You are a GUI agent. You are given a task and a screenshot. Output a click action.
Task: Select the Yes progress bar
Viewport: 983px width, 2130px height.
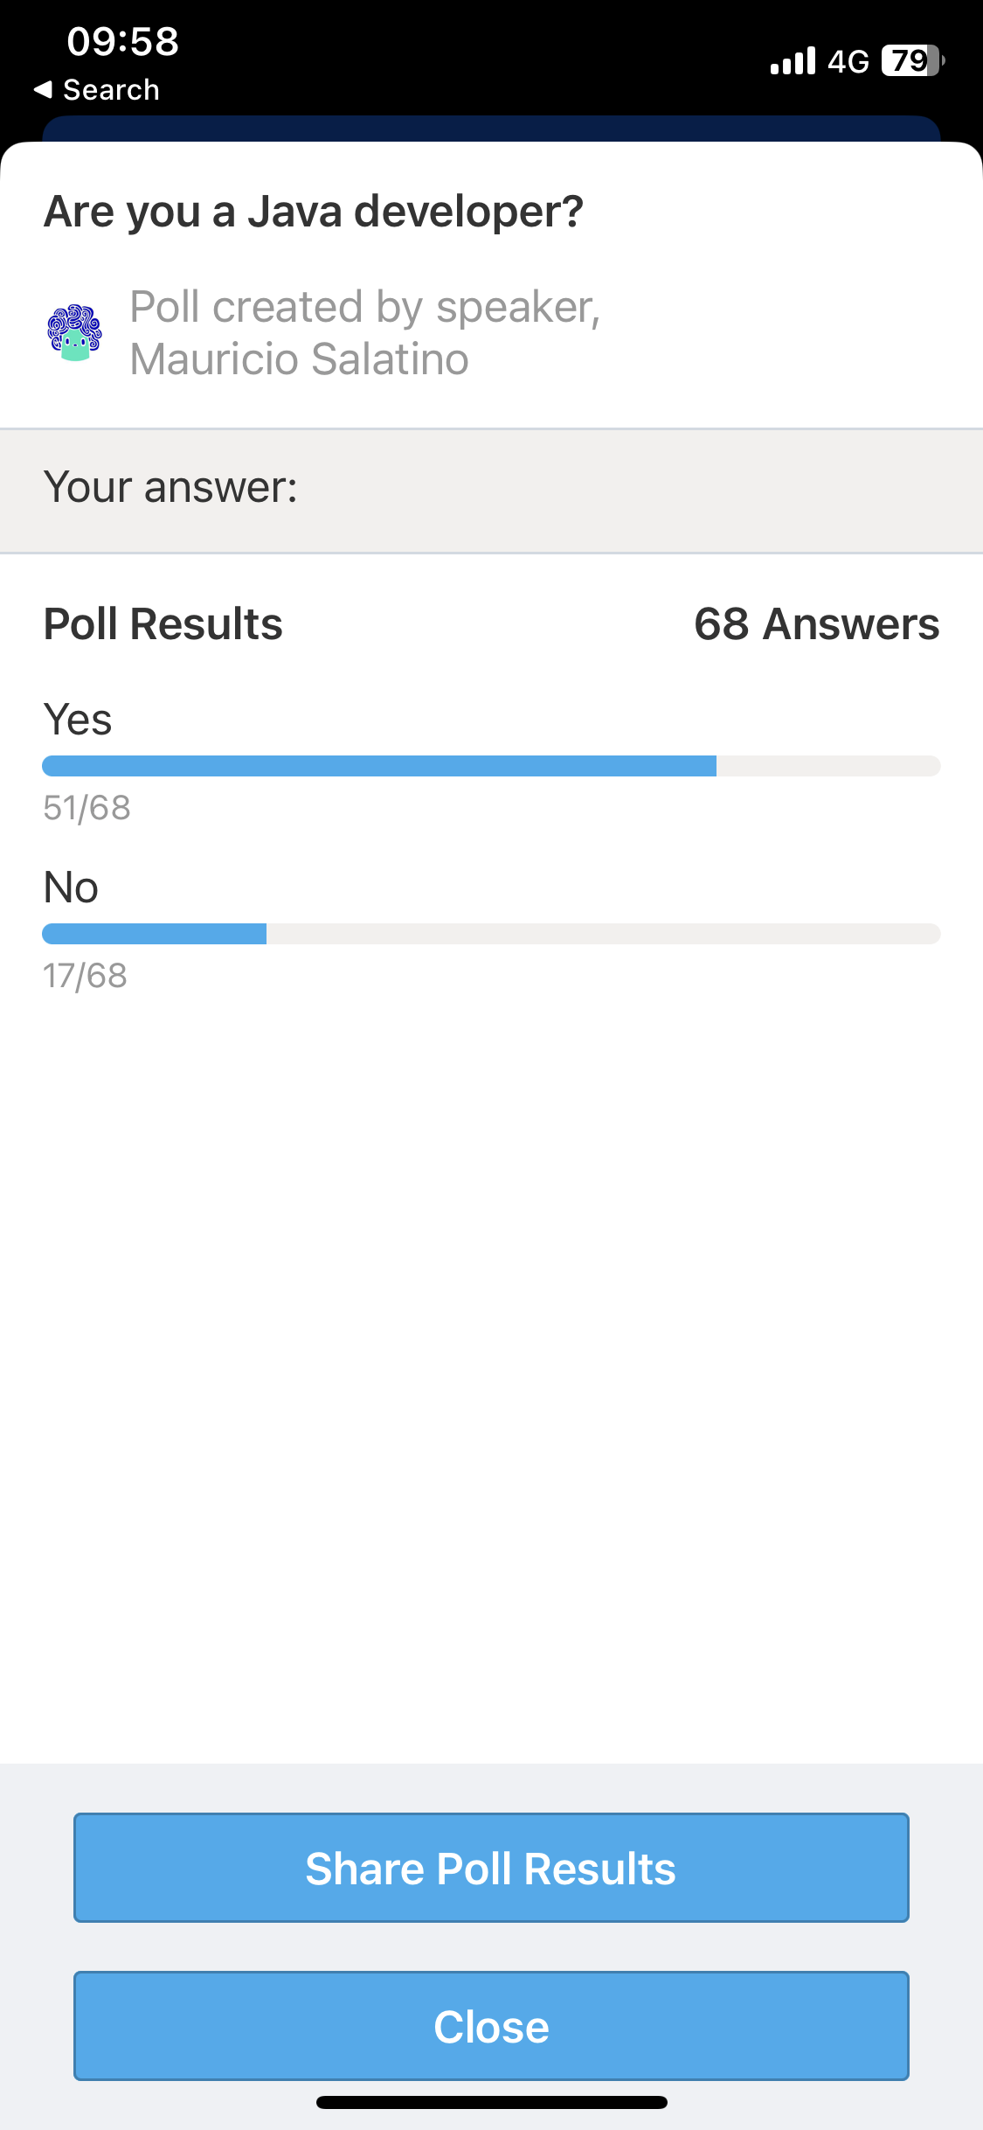[x=491, y=766]
